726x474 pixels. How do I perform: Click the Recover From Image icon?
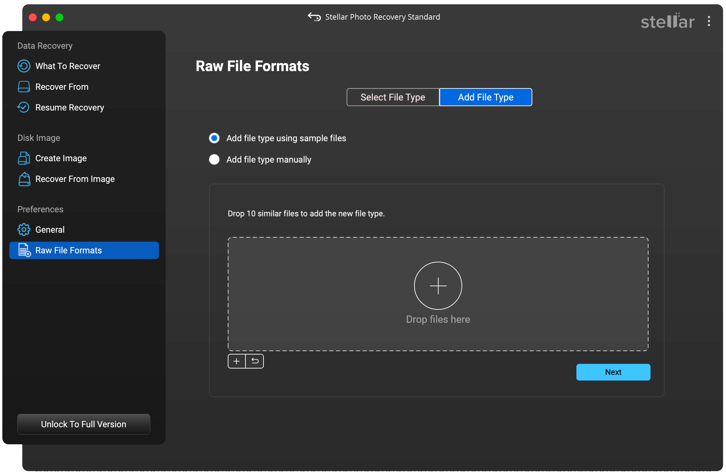(x=24, y=179)
